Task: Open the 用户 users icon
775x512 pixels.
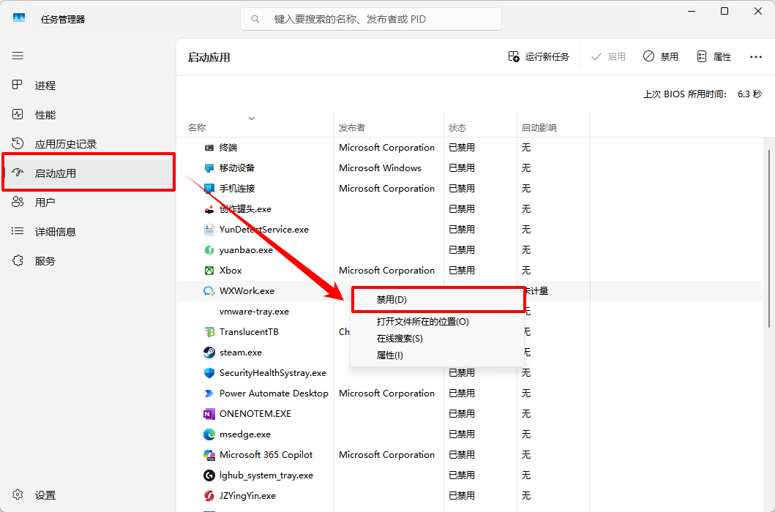Action: click(x=18, y=202)
